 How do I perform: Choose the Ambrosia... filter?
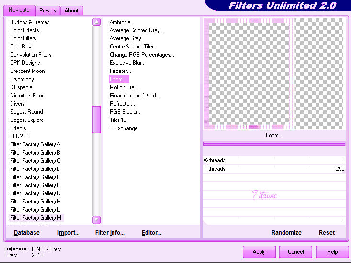coord(122,22)
